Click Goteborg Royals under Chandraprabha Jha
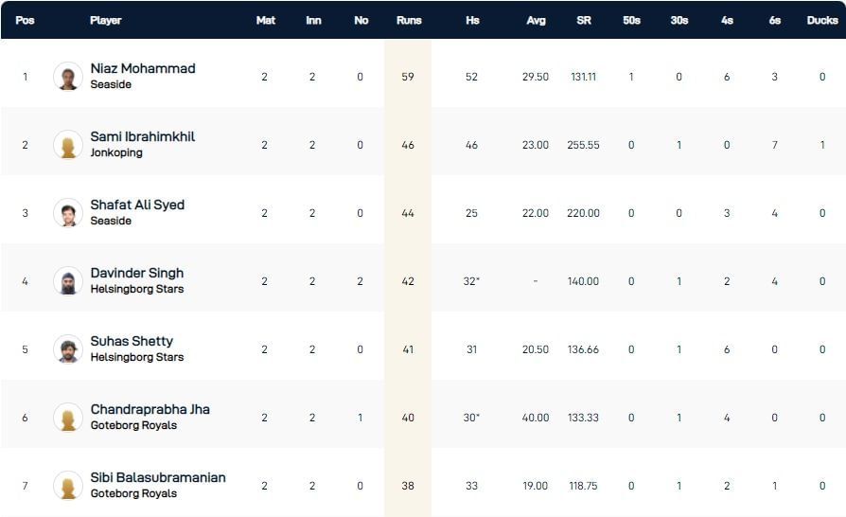Viewport: 846px width, 517px height. [x=133, y=426]
